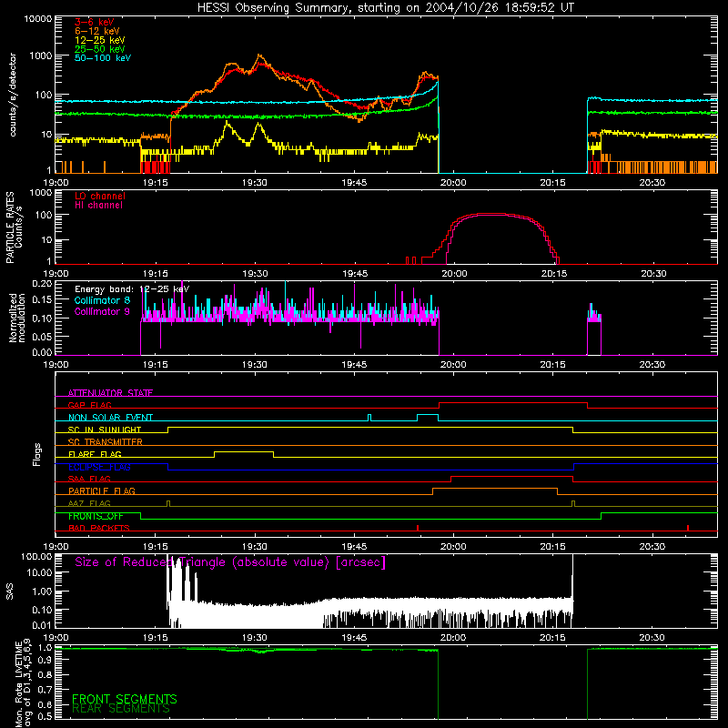Click the ECLIPSE FLAG label
The height and width of the screenshot is (728, 728).
99,467
